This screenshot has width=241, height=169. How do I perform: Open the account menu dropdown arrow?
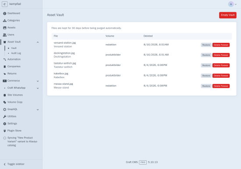pos(236,4)
